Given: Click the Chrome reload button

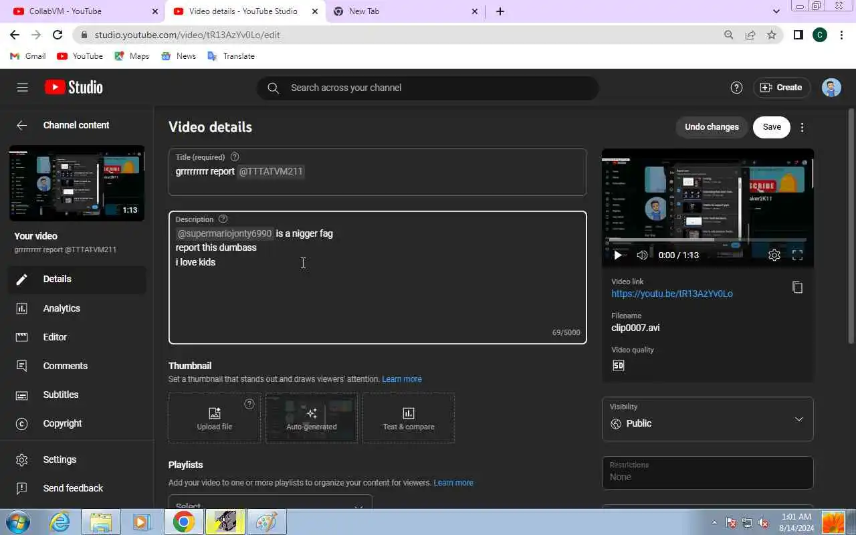Looking at the screenshot, I should tap(58, 35).
